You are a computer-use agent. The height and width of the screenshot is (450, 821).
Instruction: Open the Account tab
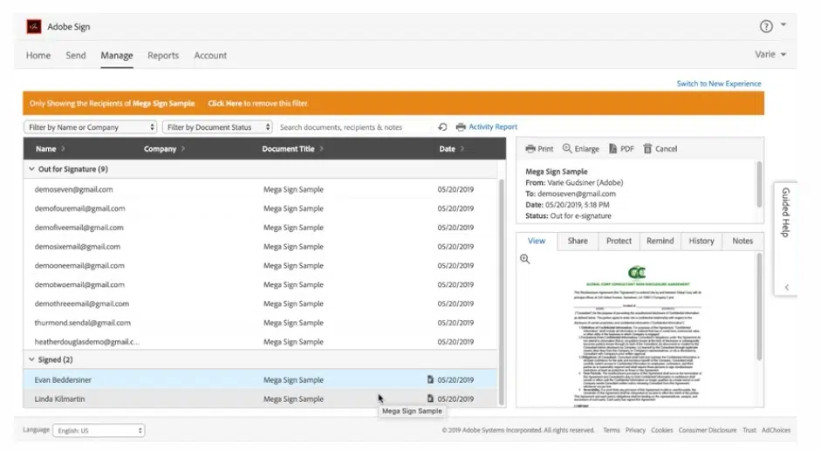tap(210, 55)
